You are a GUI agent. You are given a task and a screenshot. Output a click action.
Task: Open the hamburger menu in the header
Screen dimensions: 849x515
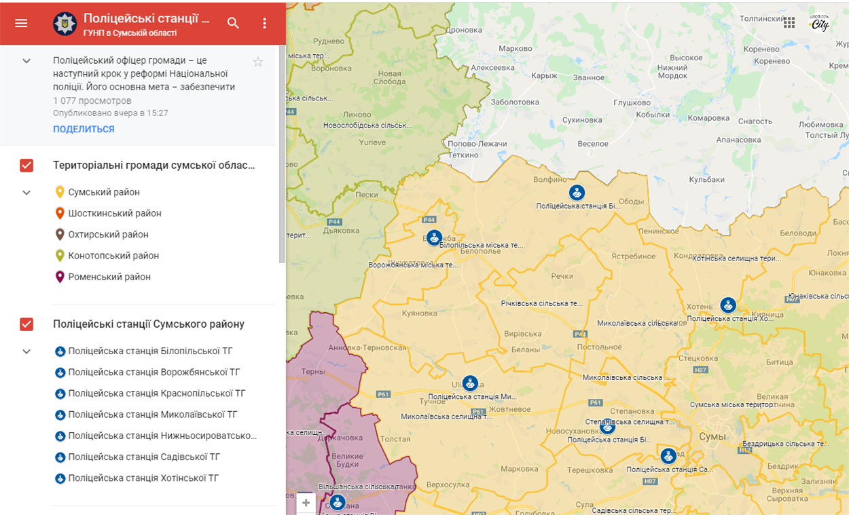click(x=21, y=23)
